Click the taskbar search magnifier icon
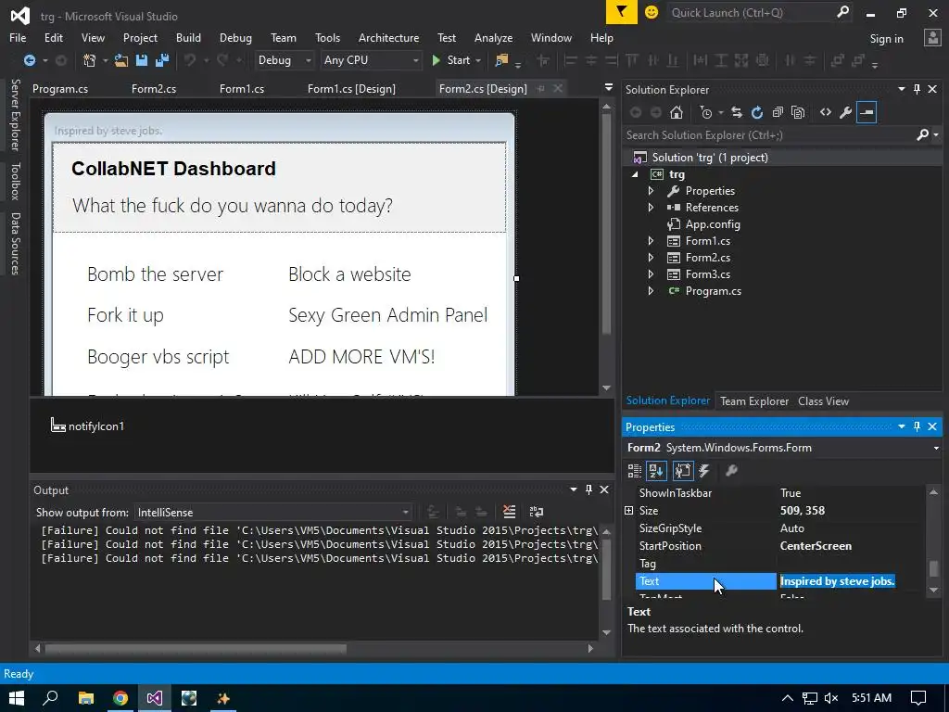 pyautogui.click(x=51, y=698)
